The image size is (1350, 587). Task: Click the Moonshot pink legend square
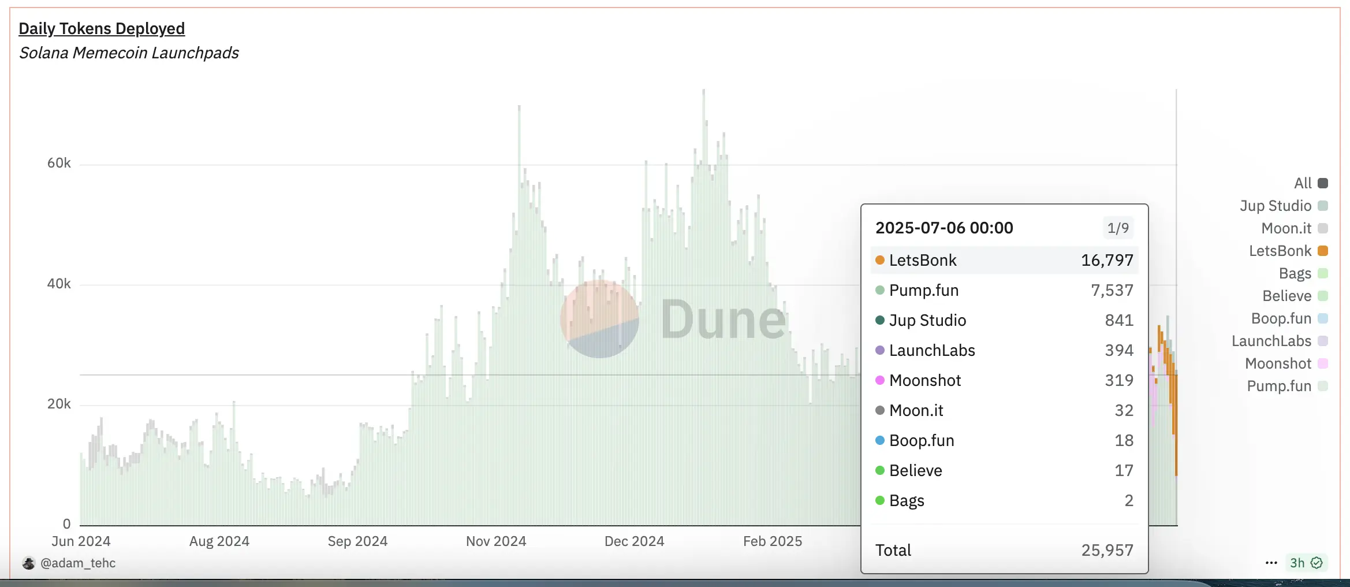(1323, 363)
